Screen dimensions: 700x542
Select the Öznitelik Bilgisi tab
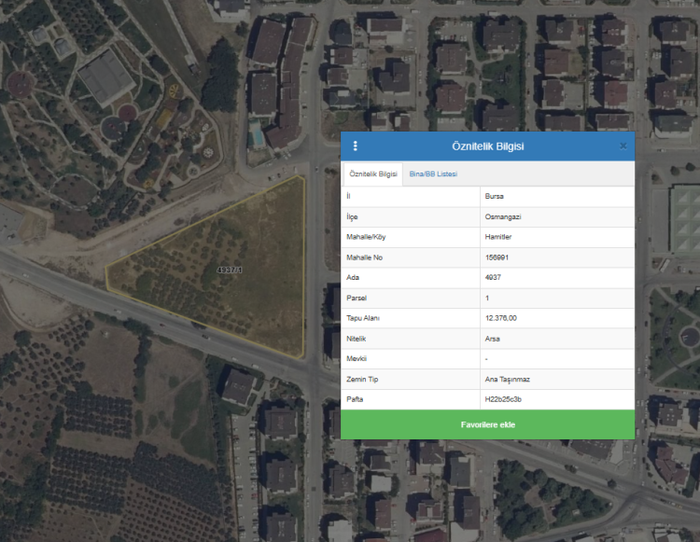click(x=373, y=174)
